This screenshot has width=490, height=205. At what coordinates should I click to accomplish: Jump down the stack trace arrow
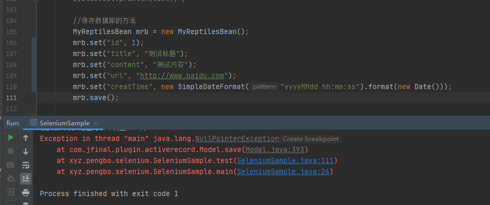click(26, 151)
